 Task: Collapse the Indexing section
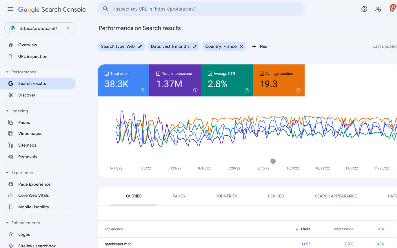click(7, 111)
